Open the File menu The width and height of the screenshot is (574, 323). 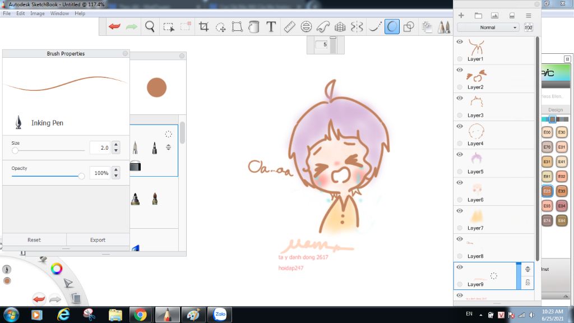[7, 13]
